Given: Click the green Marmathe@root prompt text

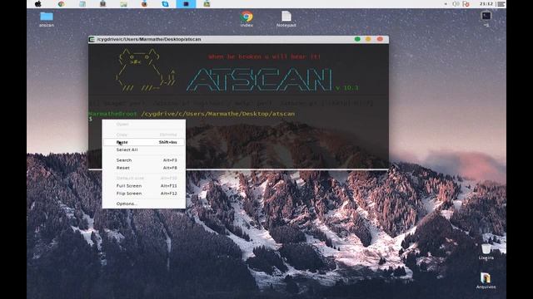Looking at the screenshot, I should point(112,114).
